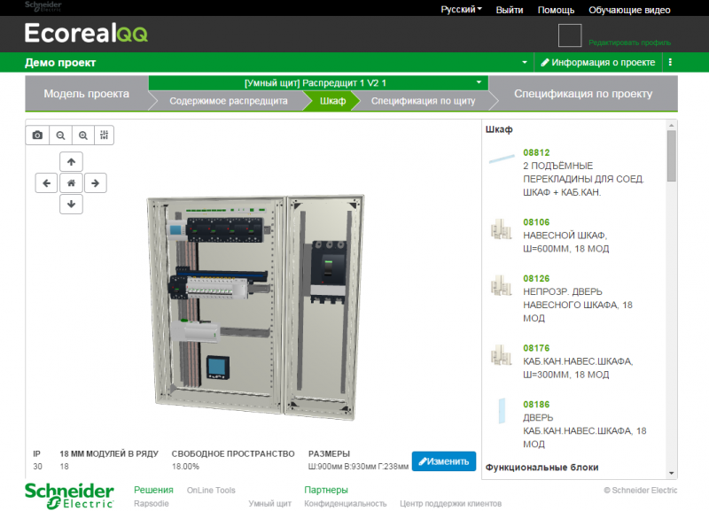
Task: Open the Умный щит footer link
Action: click(270, 503)
